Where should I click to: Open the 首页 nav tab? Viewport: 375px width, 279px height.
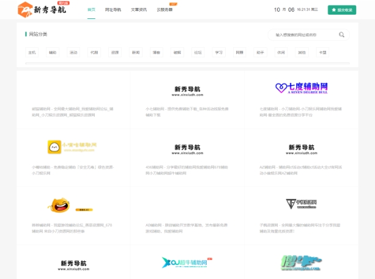click(x=91, y=10)
